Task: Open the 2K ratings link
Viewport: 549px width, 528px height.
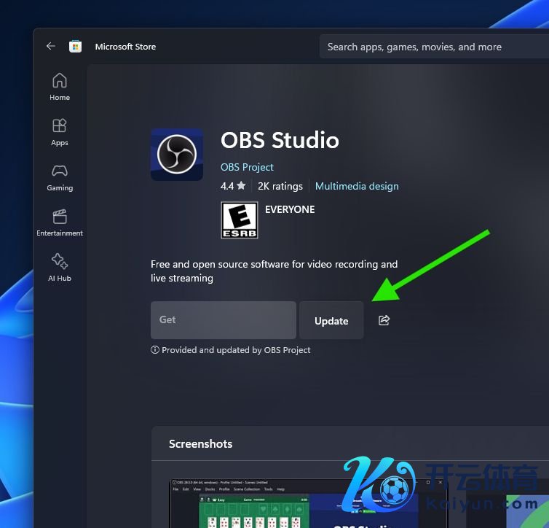Action: pyautogui.click(x=280, y=186)
